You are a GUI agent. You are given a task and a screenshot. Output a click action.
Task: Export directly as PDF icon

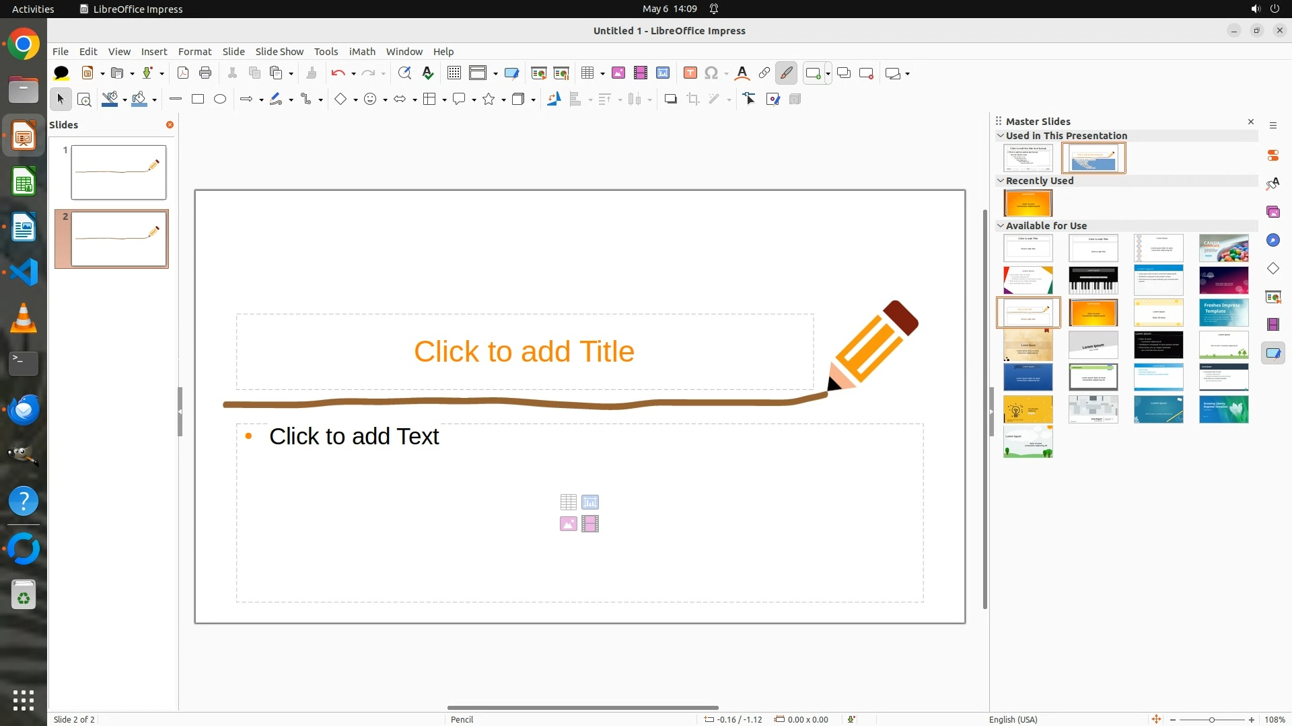click(183, 73)
